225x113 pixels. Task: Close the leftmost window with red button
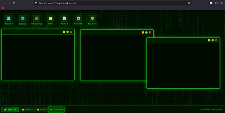(x=71, y=32)
